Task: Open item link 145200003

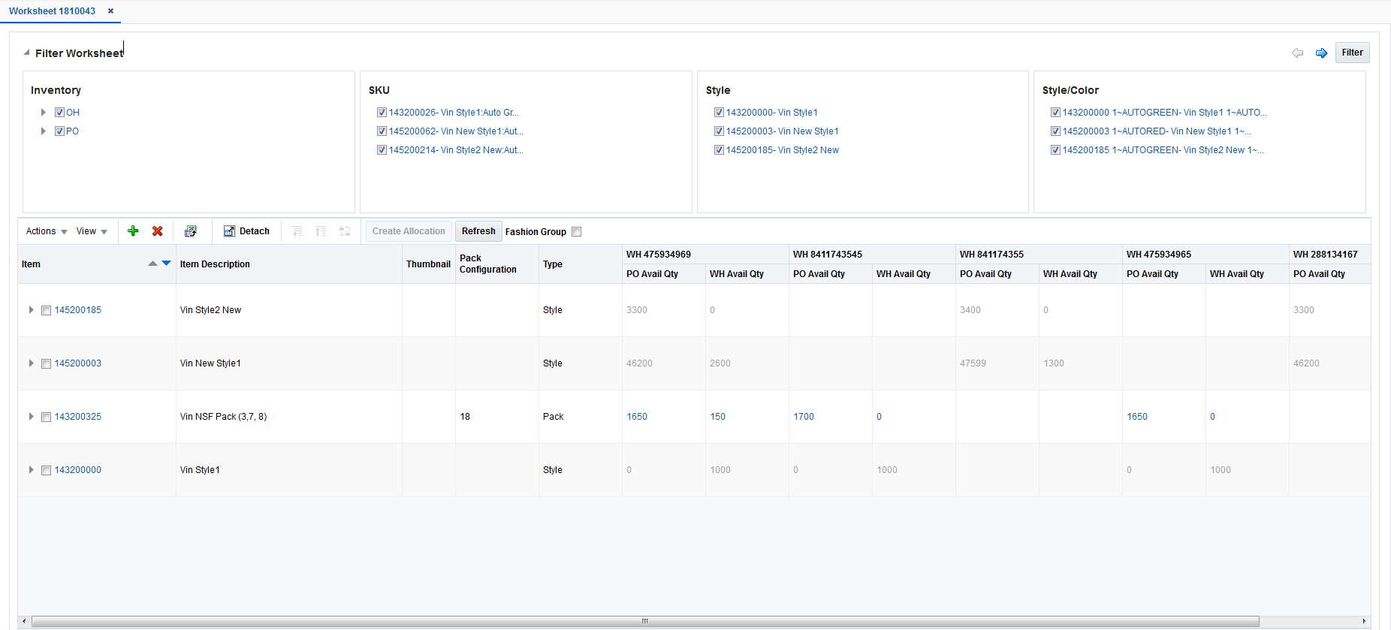Action: tap(78, 363)
